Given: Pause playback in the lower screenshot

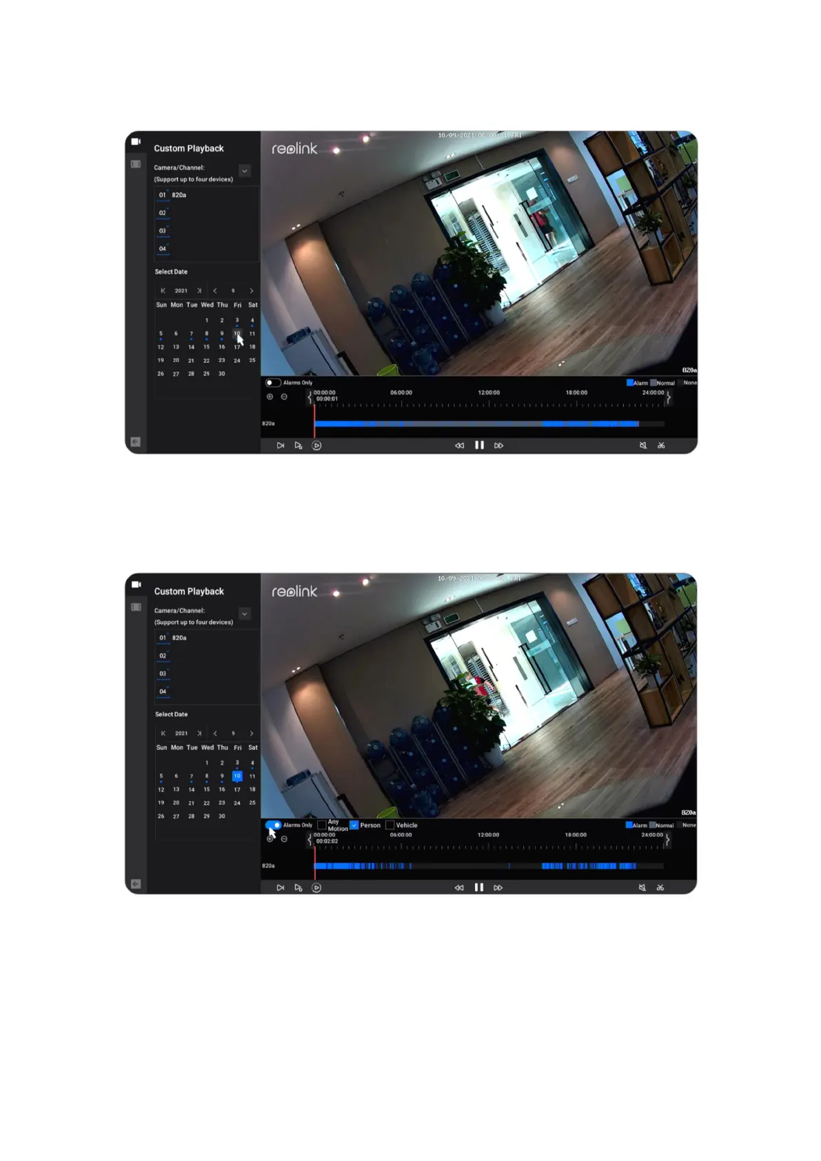Looking at the screenshot, I should pos(479,887).
